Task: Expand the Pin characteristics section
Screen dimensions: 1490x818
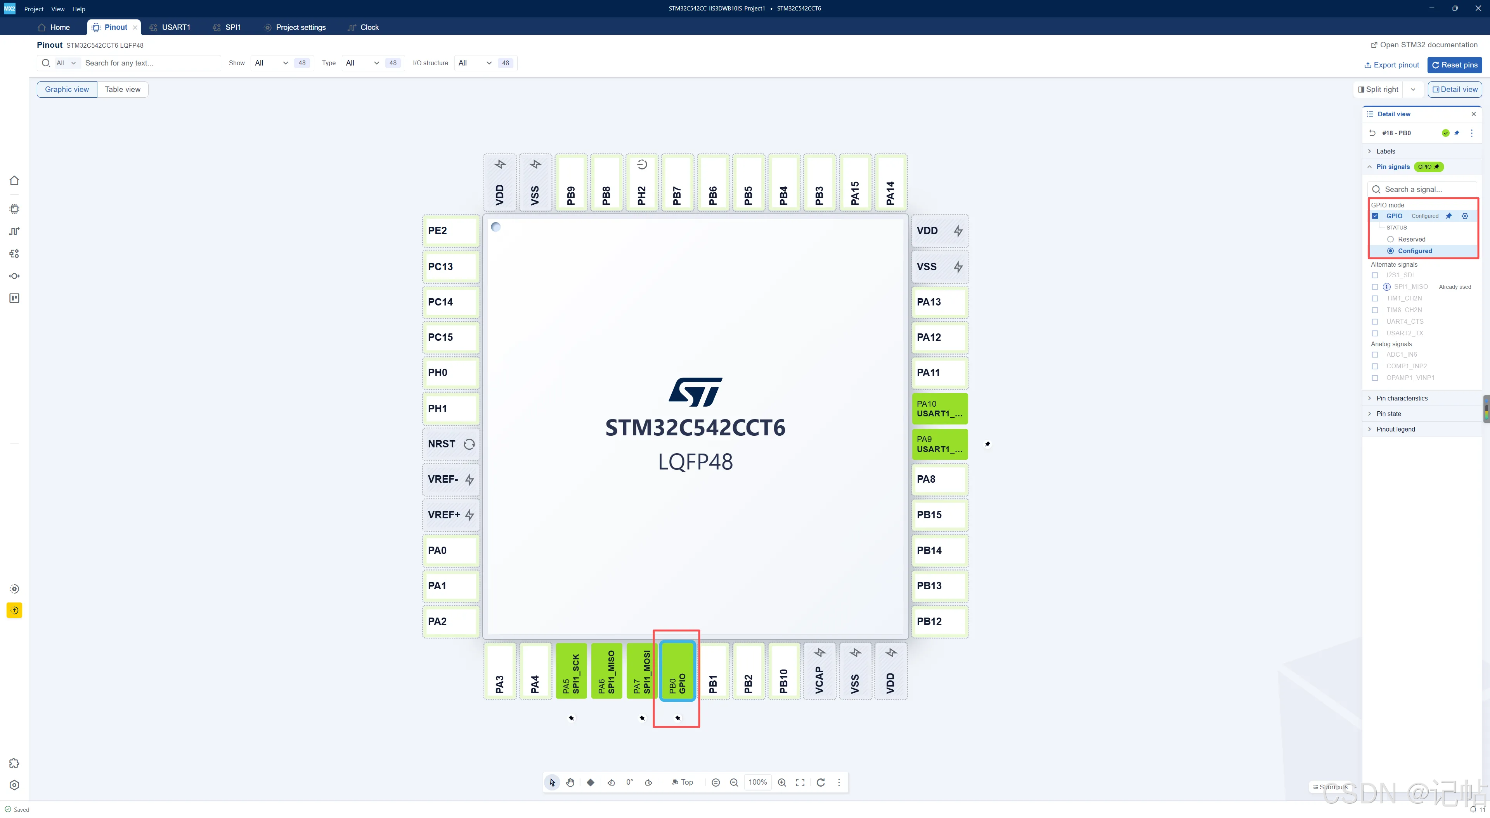Action: (1422, 398)
